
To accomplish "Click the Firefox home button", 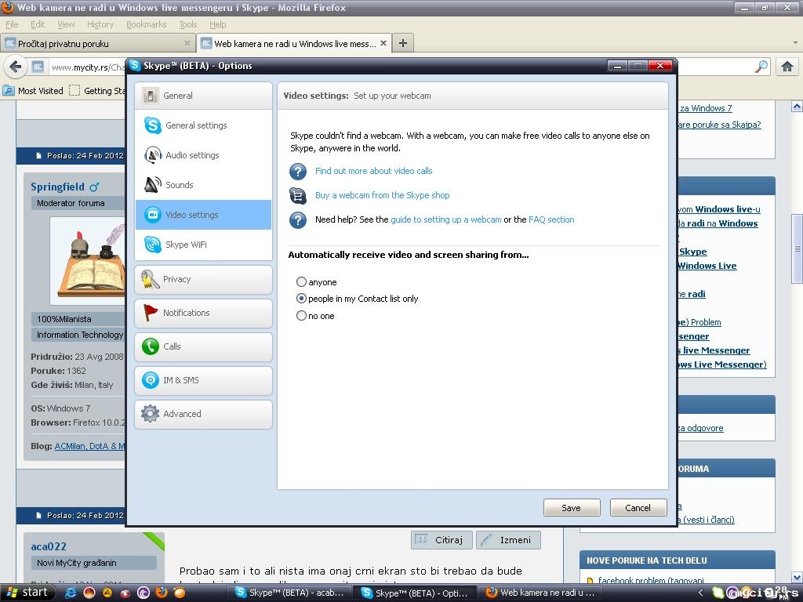I will point(787,67).
